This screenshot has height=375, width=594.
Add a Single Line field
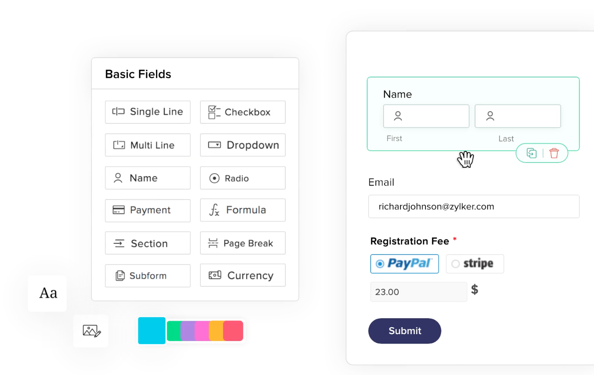click(147, 112)
